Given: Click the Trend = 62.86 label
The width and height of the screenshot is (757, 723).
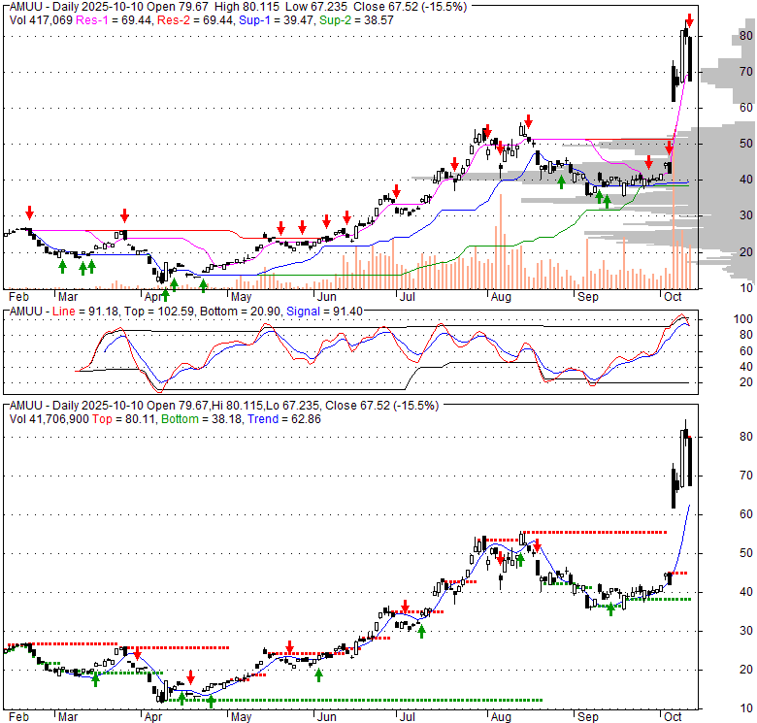Looking at the screenshot, I should [x=284, y=419].
